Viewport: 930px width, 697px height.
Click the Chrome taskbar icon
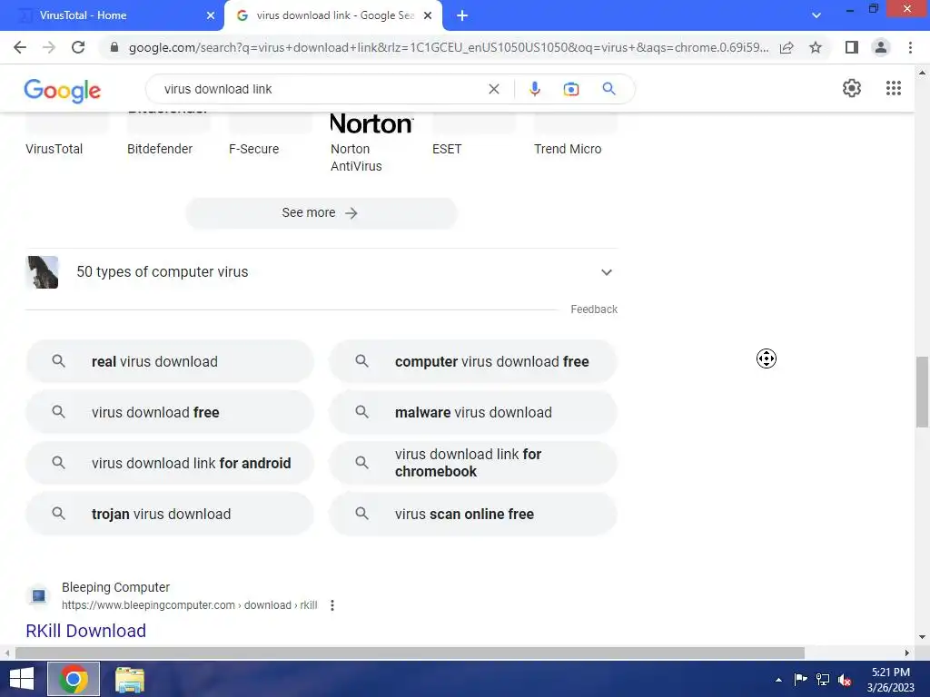click(x=74, y=679)
